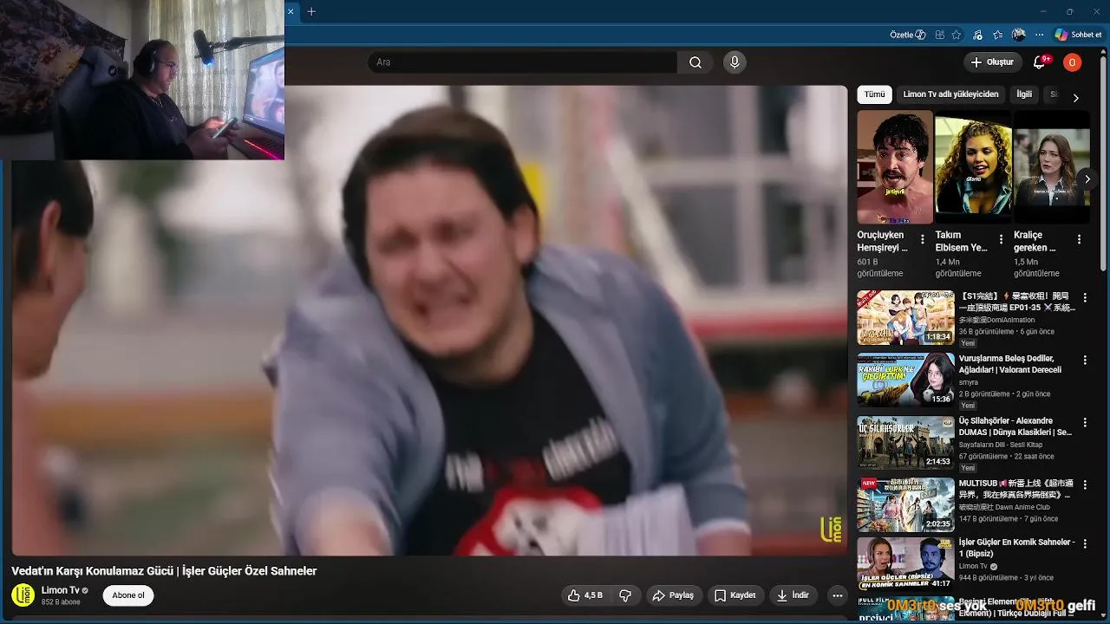This screenshot has width=1110, height=624.
Task: Close the current browser tab
Action: [291, 11]
